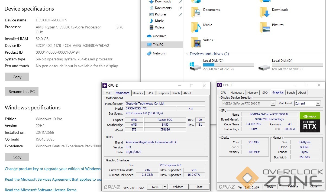The height and width of the screenshot is (192, 326).
Task: Open About tab in Mainboard CPU-Z window
Action: pyautogui.click(x=187, y=93)
